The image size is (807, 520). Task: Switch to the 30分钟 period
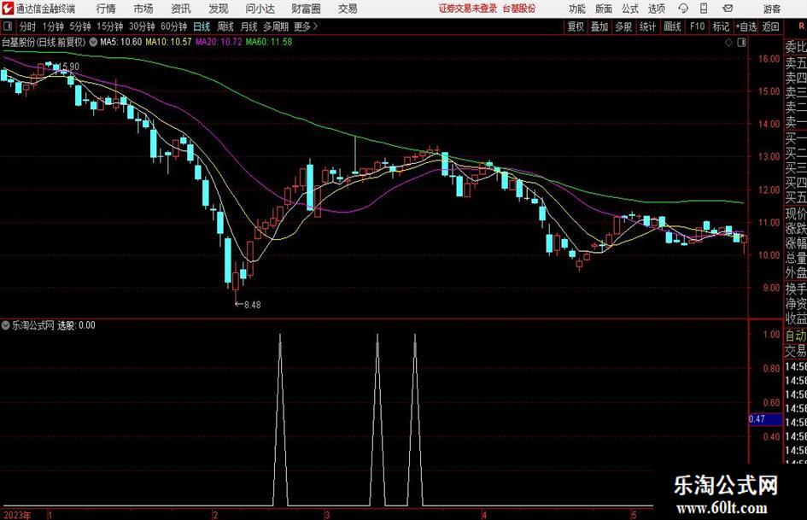[142, 26]
